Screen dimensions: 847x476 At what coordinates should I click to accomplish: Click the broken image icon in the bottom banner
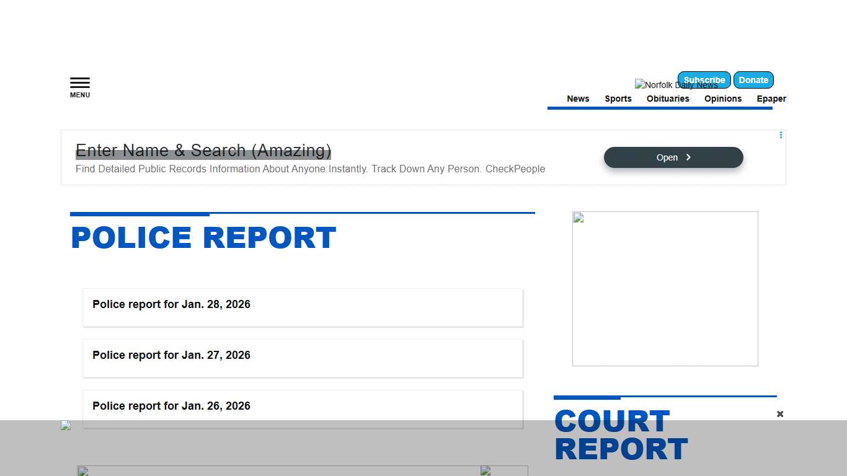(x=66, y=426)
